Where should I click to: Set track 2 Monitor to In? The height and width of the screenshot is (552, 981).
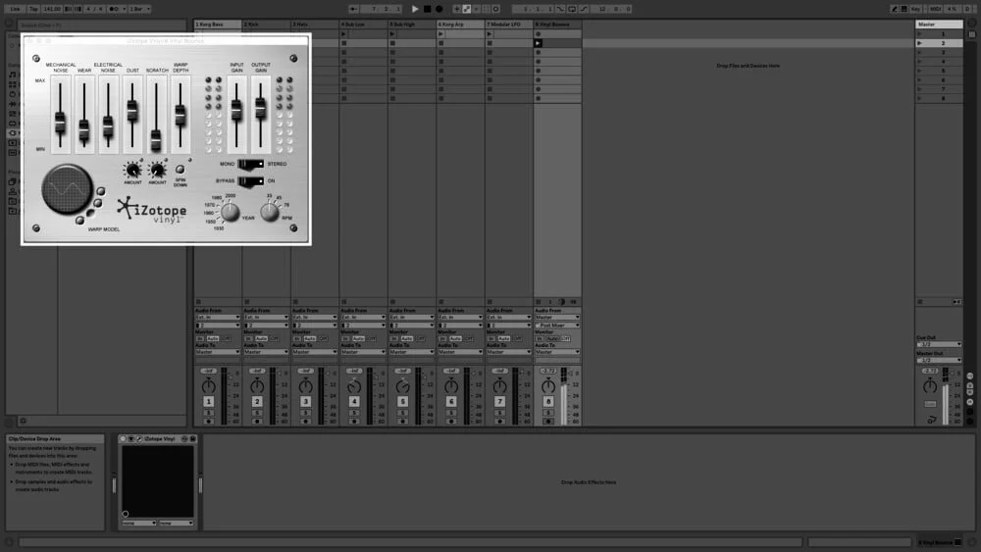[248, 339]
